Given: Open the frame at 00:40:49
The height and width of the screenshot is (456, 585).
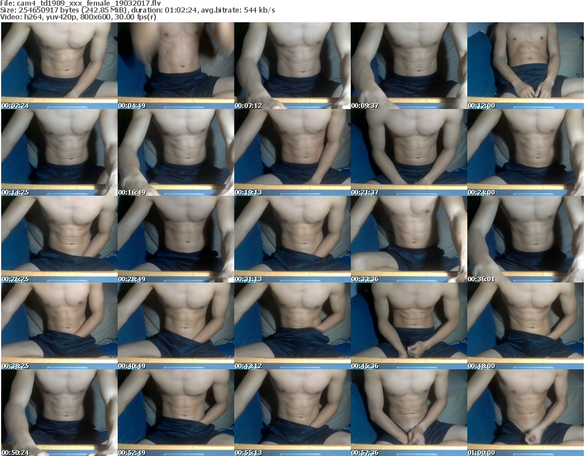Looking at the screenshot, I should 176,326.
